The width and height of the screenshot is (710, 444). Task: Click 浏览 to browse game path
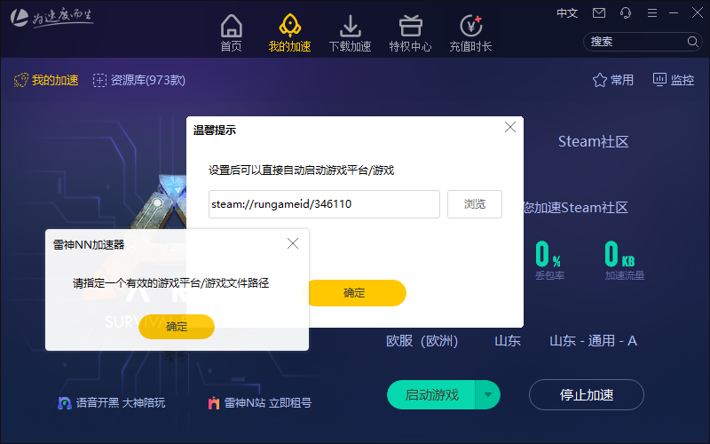(x=475, y=204)
